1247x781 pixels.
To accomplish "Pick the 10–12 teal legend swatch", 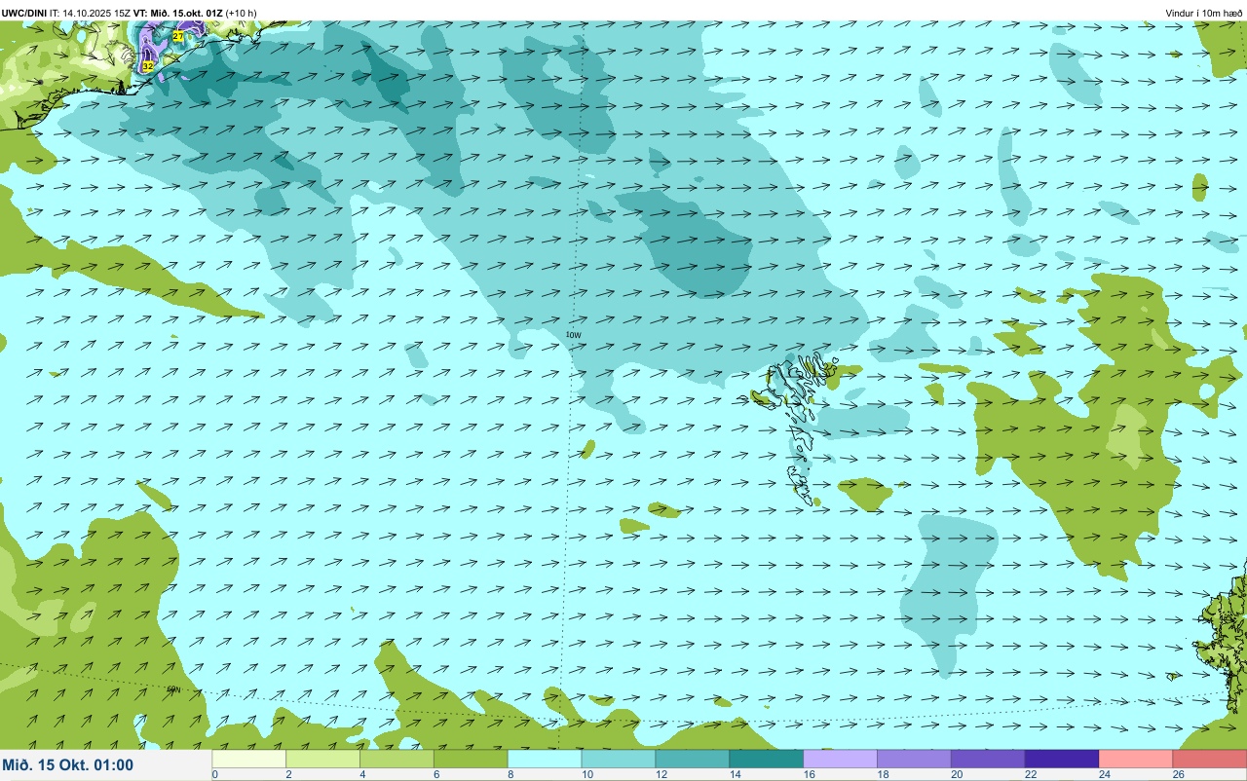I will pyautogui.click(x=619, y=759).
